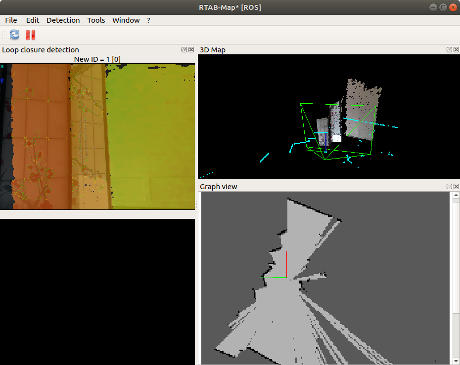Float the Graph view panel

pyautogui.click(x=449, y=187)
